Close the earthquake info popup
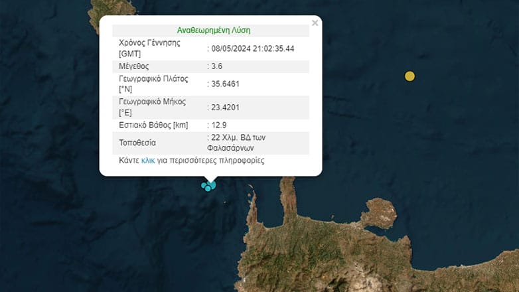The image size is (519, 292). tap(315, 23)
